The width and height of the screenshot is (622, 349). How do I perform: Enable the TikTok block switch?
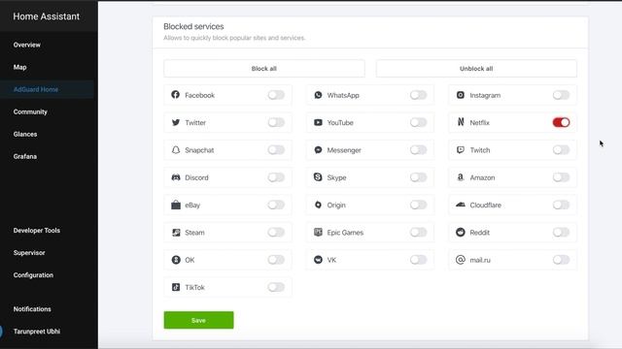(276, 287)
